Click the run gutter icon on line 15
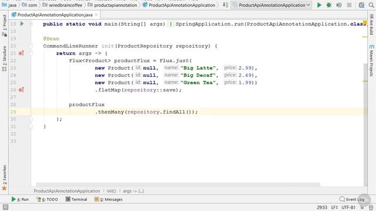 click(x=22, y=23)
